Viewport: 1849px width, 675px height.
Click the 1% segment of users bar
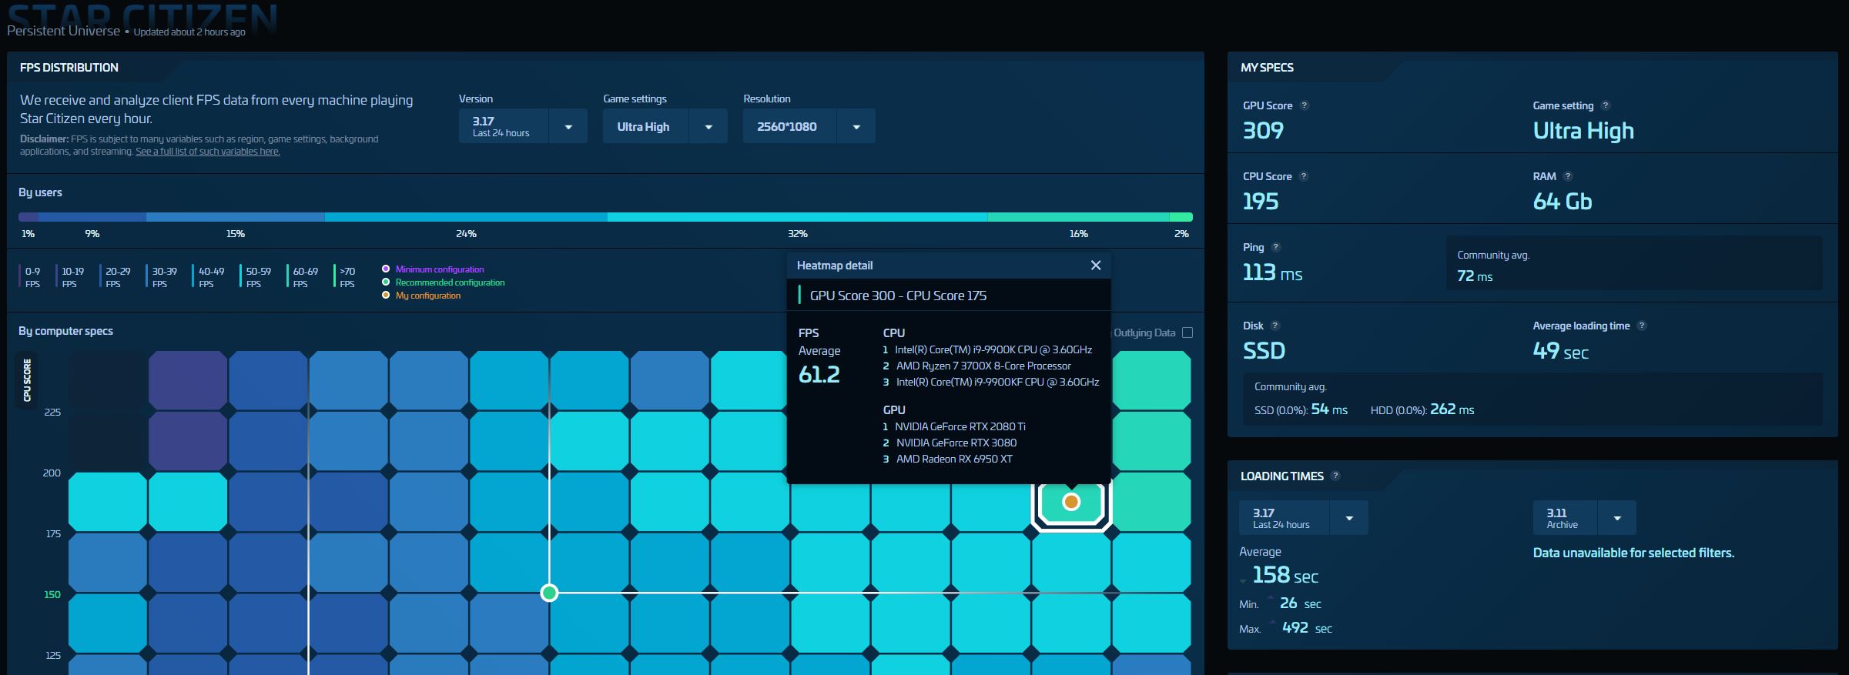28,217
